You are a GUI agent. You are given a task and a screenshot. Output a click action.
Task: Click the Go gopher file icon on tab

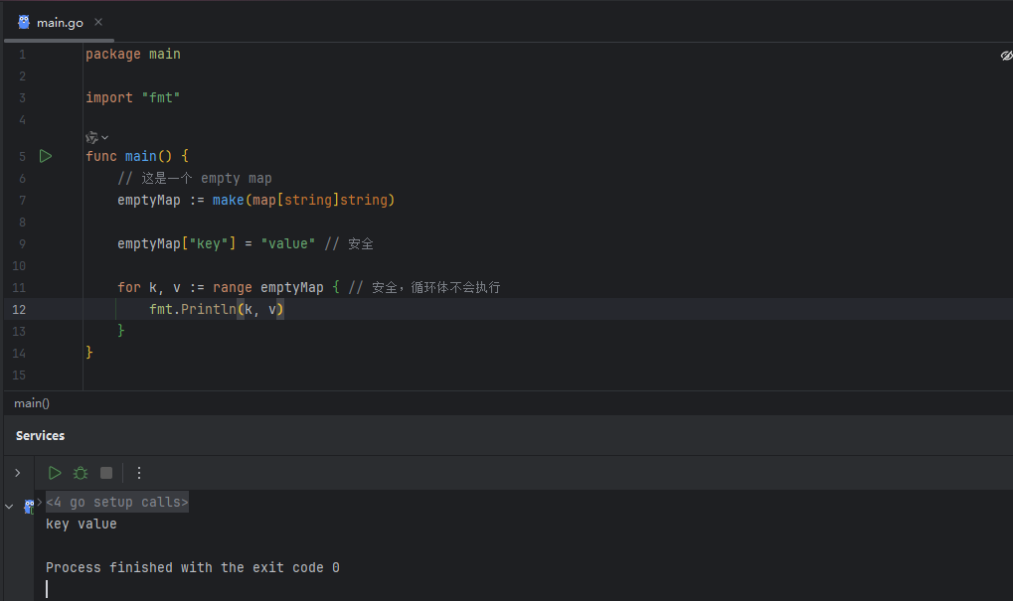(x=24, y=22)
